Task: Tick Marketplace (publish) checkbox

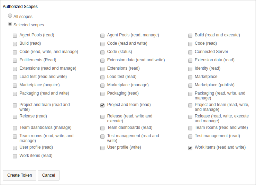Action: tap(190, 85)
